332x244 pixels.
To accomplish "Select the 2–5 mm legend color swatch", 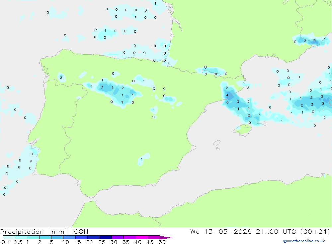I will pyautogui.click(x=45, y=237).
